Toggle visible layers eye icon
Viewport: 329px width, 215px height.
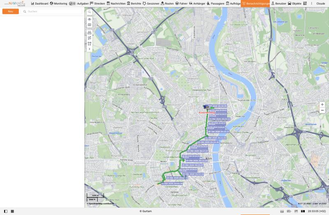point(89,19)
